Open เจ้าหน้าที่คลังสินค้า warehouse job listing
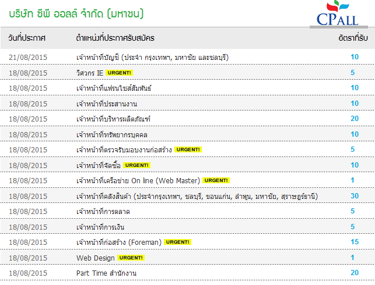The height and width of the screenshot is (285, 375). point(197,197)
